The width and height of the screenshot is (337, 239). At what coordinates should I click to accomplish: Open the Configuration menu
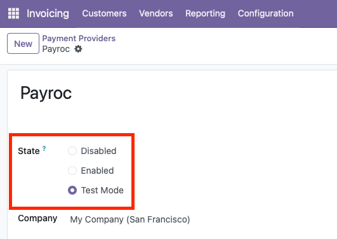tap(266, 13)
